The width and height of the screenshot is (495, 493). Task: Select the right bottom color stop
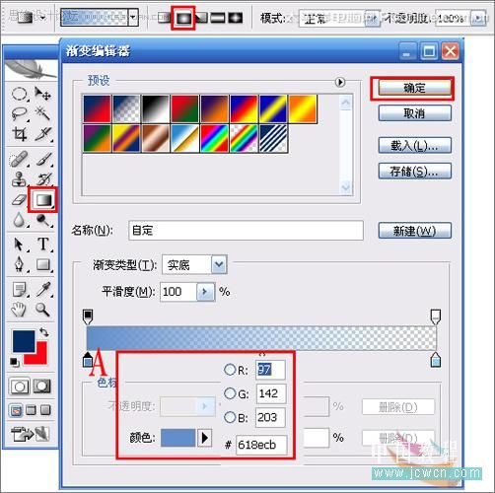436,360
